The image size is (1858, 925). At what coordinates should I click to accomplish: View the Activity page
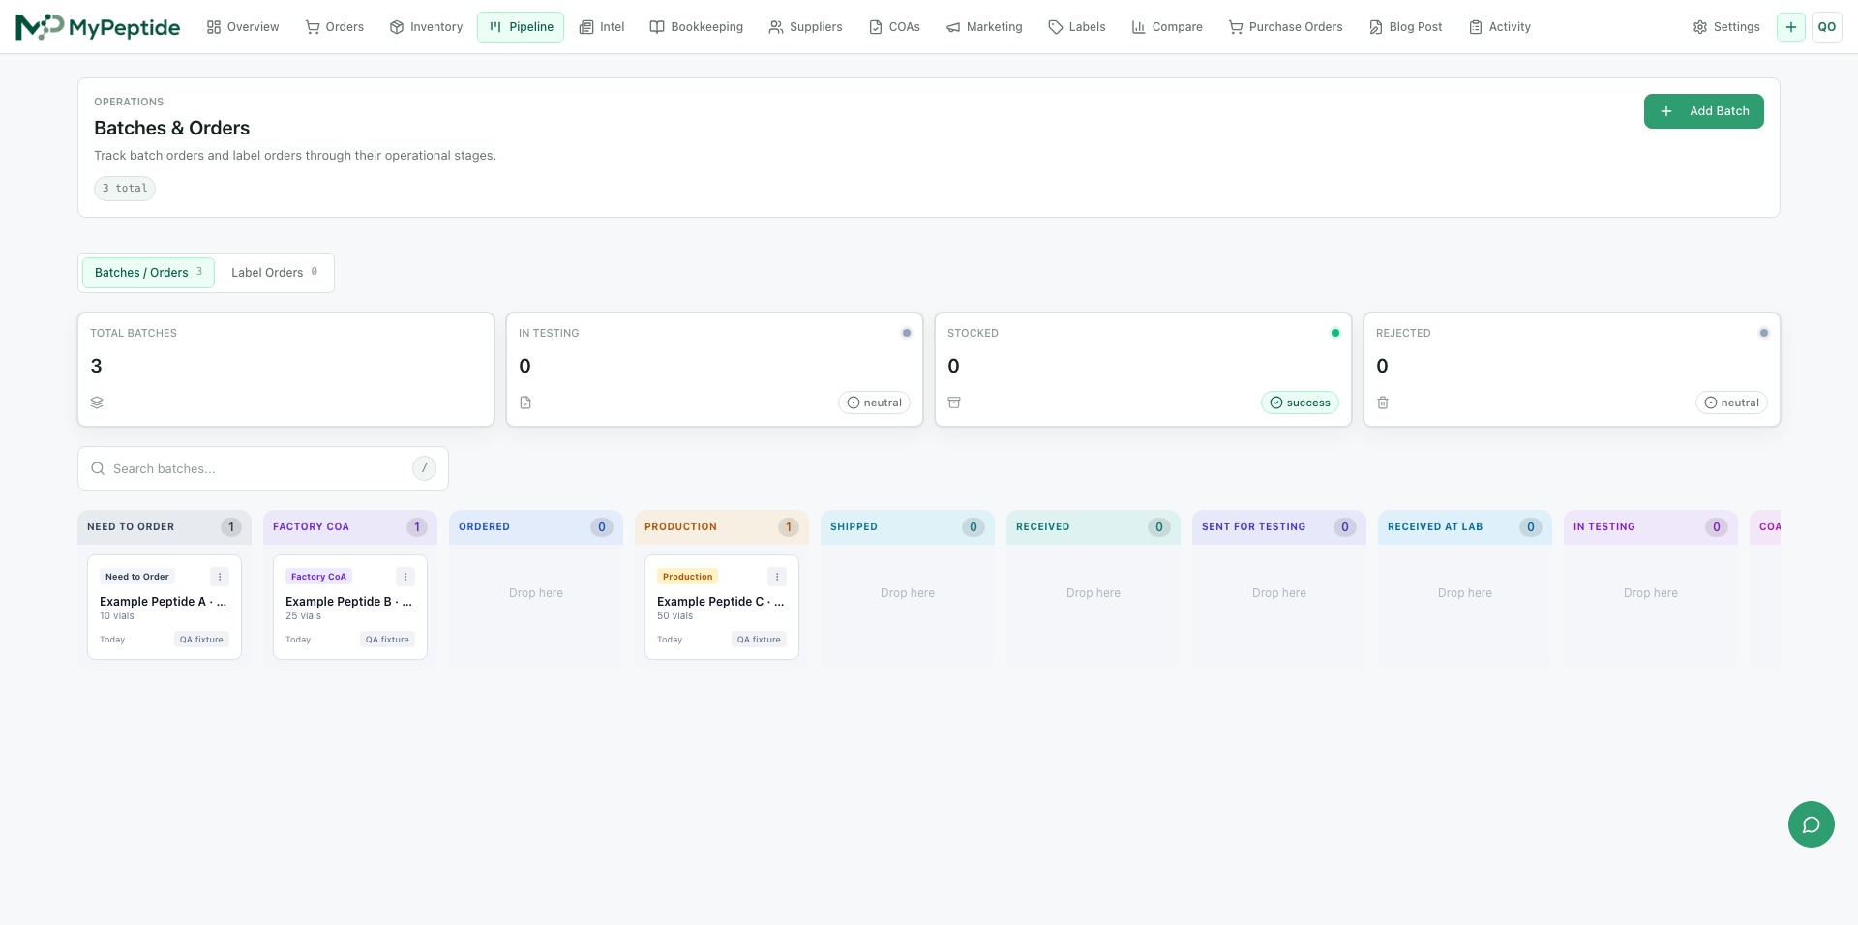1500,27
